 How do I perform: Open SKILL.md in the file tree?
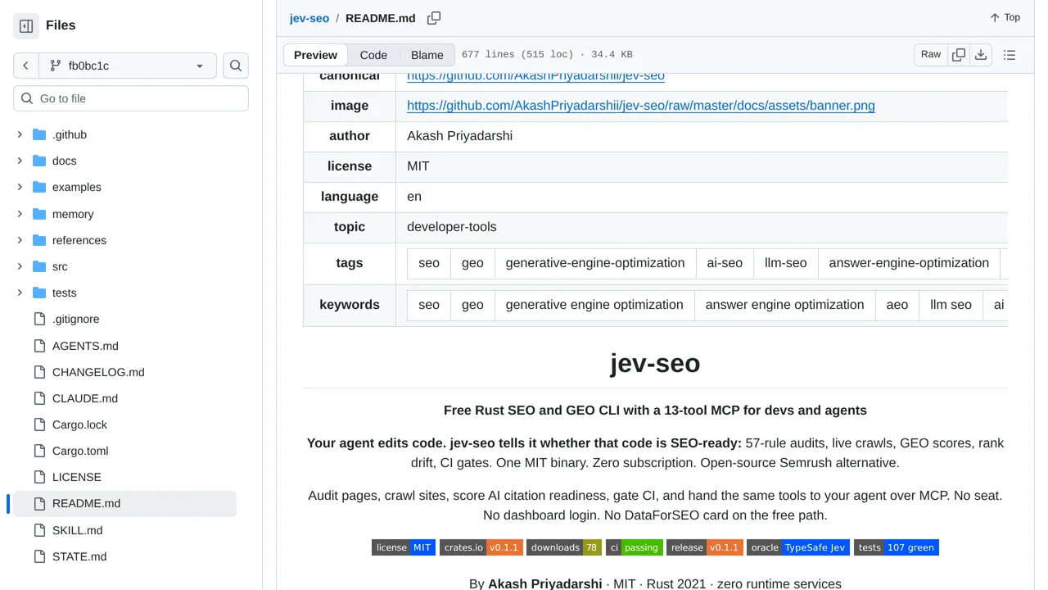(78, 530)
